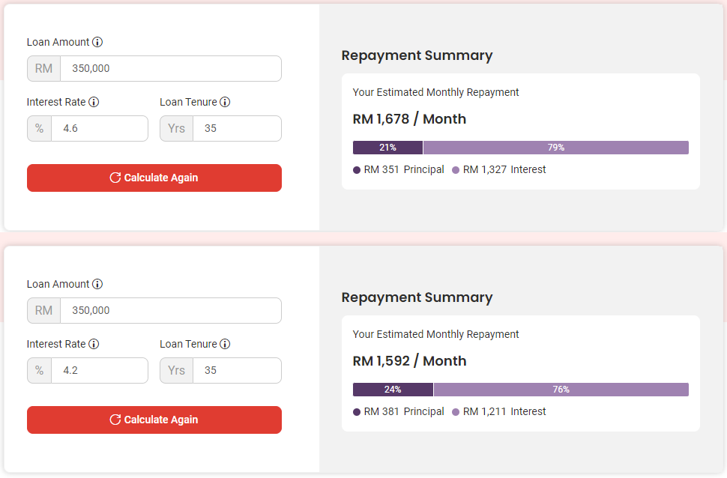Screen dimensions: 727x478
Task: Click the RM 1,592 / Month repayment amount
Action: click(x=409, y=361)
